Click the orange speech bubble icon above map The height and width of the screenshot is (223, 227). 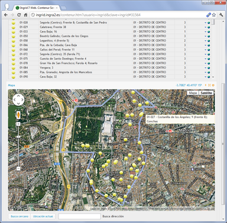tap(213, 85)
